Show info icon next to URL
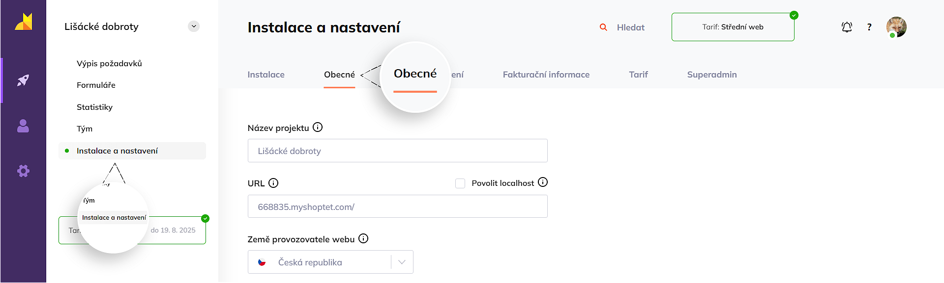This screenshot has height=283, width=944. click(x=273, y=183)
